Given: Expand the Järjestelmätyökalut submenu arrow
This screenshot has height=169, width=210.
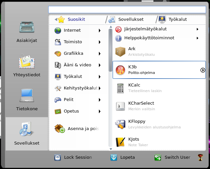Looking at the screenshot, I should click(197, 29).
